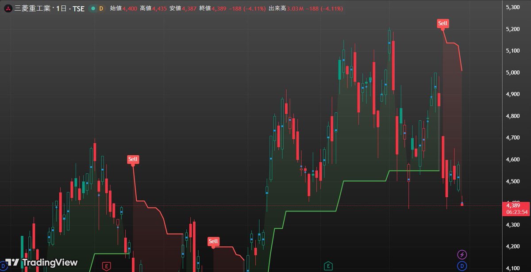Image resolution: width=531 pixels, height=272 pixels.
Task: Select the red downtrend line below the 5,200 Sell label
Action: [452, 43]
